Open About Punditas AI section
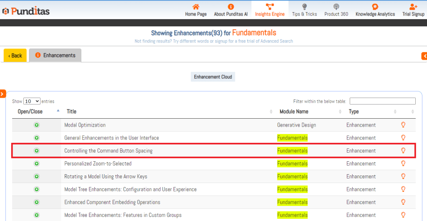This screenshot has width=427, height=221. tap(231, 10)
